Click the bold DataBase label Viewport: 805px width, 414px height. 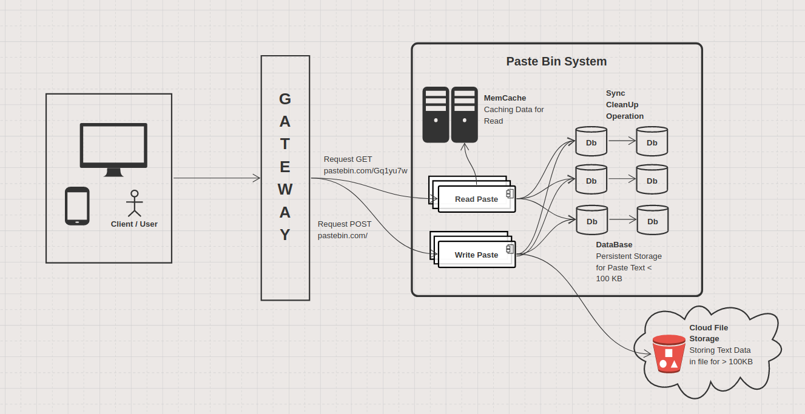614,245
